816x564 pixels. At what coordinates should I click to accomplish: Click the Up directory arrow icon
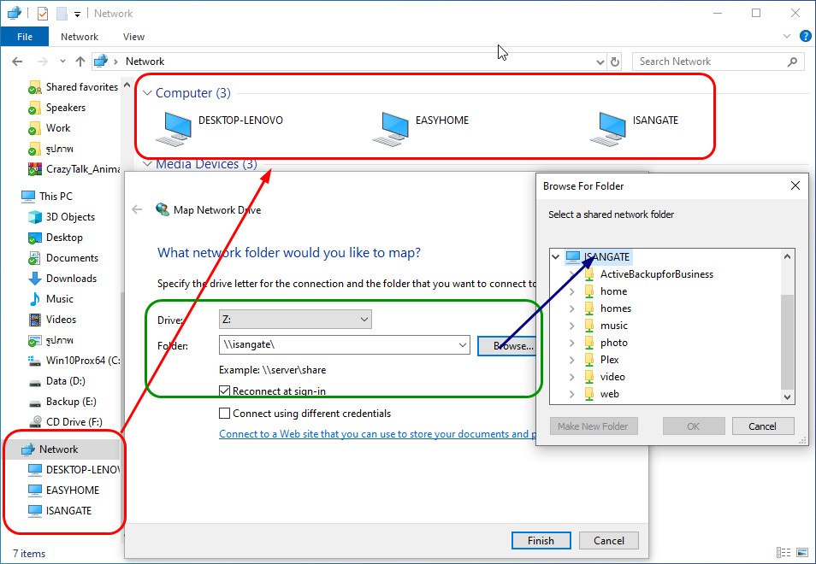(x=80, y=62)
